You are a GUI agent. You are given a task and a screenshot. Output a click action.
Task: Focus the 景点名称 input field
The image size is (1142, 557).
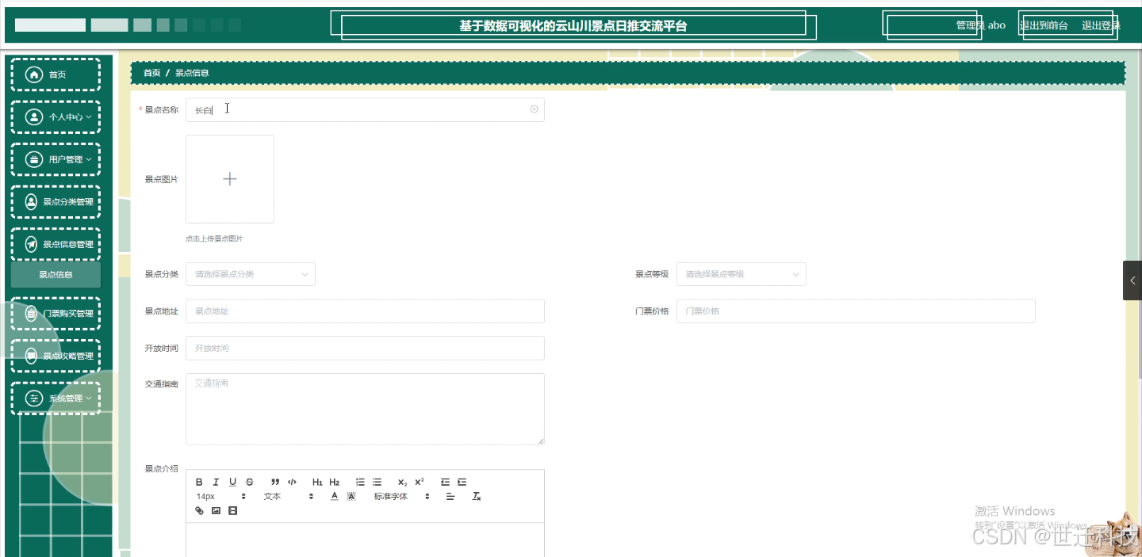coord(365,110)
